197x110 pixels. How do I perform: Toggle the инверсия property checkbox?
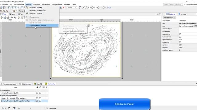(x=180, y=42)
